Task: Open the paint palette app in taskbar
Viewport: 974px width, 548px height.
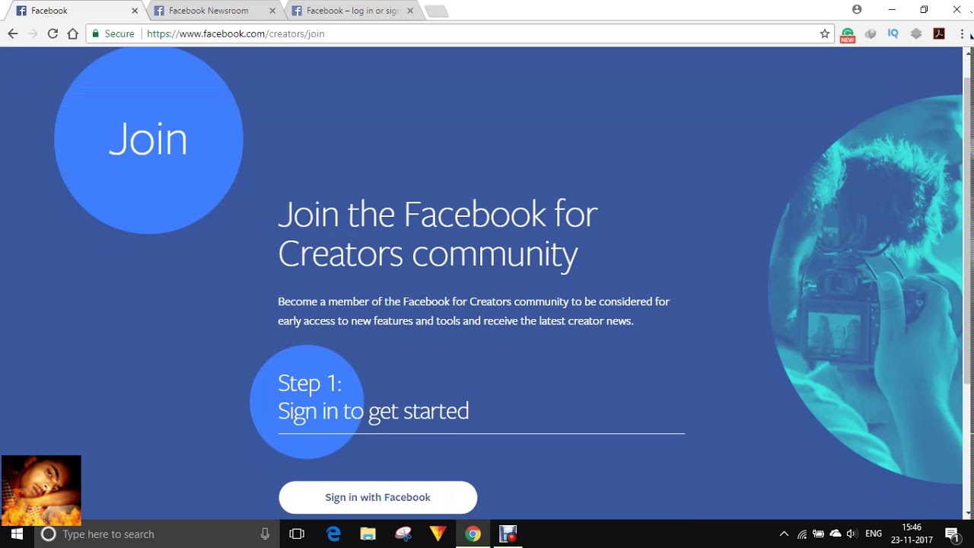Action: (x=403, y=534)
